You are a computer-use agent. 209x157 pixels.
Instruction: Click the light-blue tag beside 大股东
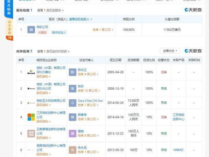click(59, 33)
